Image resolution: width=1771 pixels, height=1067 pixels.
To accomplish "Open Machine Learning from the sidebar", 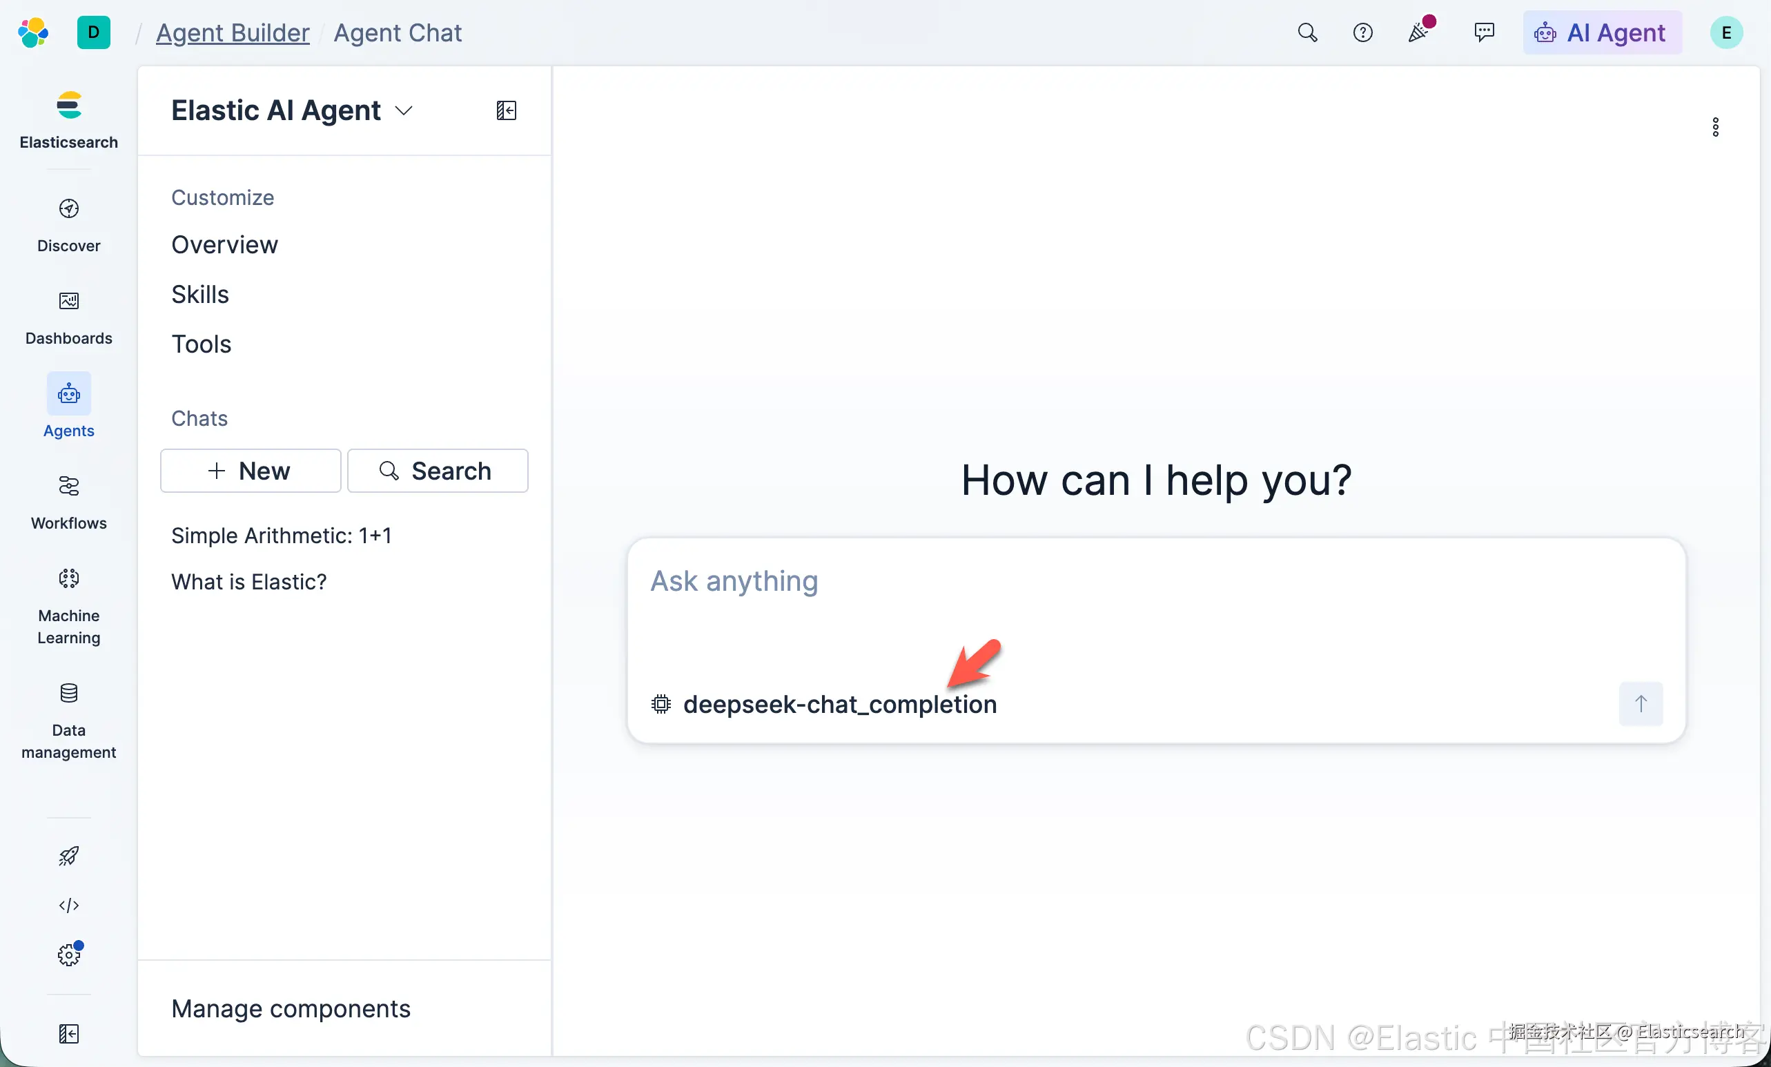I will point(69,607).
